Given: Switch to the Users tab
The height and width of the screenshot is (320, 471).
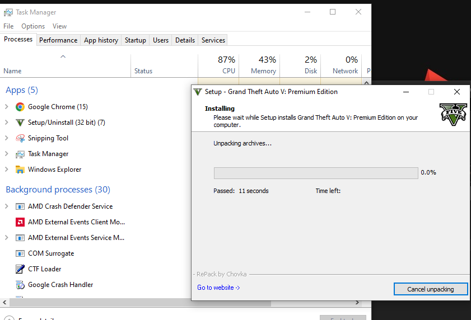Looking at the screenshot, I should tap(161, 40).
